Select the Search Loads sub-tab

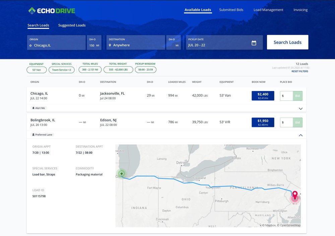click(x=38, y=25)
